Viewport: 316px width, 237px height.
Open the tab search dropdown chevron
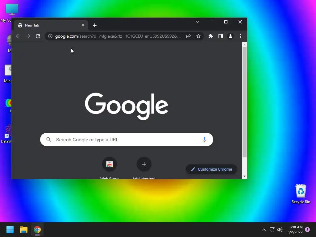click(197, 22)
